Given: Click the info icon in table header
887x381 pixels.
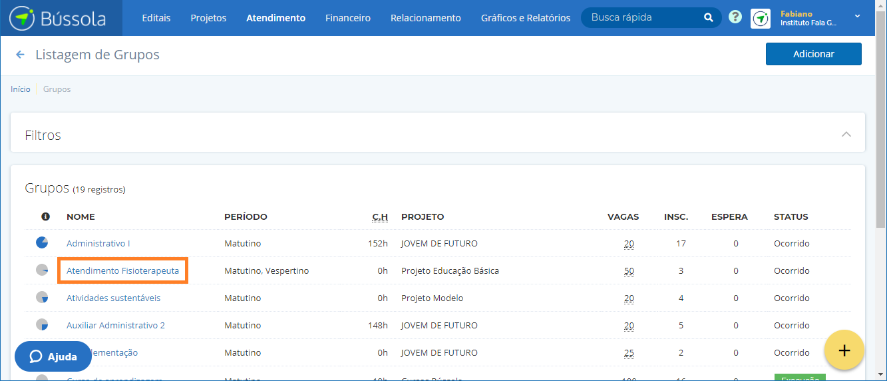Looking at the screenshot, I should point(45,216).
